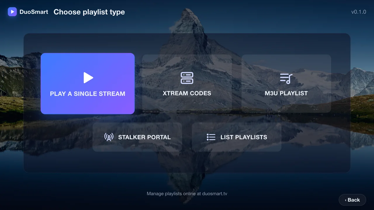This screenshot has width=374, height=210.
Task: Choose the XTREAM CODES label
Action: 187,93
